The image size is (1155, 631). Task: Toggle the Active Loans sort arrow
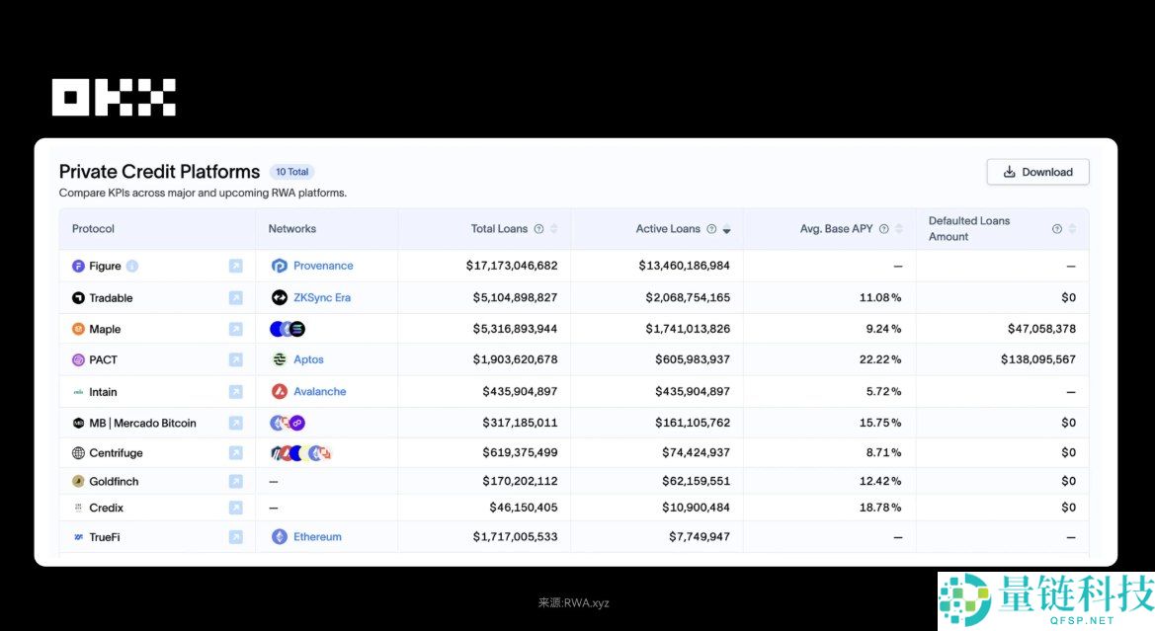click(726, 229)
